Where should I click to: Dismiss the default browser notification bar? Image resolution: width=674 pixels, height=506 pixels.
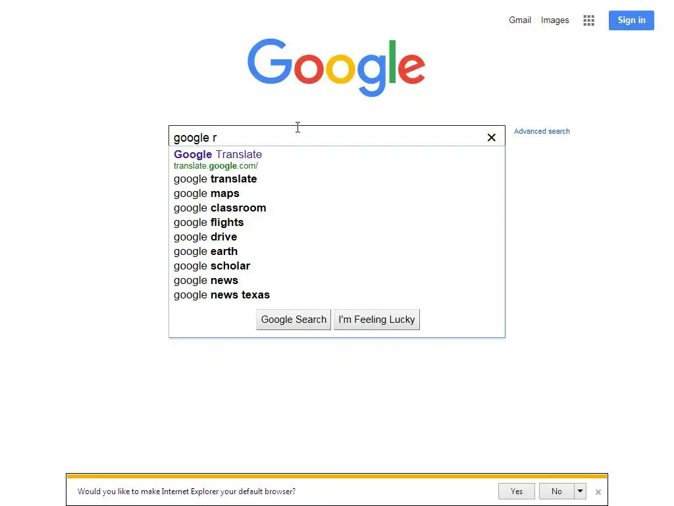coord(598,492)
